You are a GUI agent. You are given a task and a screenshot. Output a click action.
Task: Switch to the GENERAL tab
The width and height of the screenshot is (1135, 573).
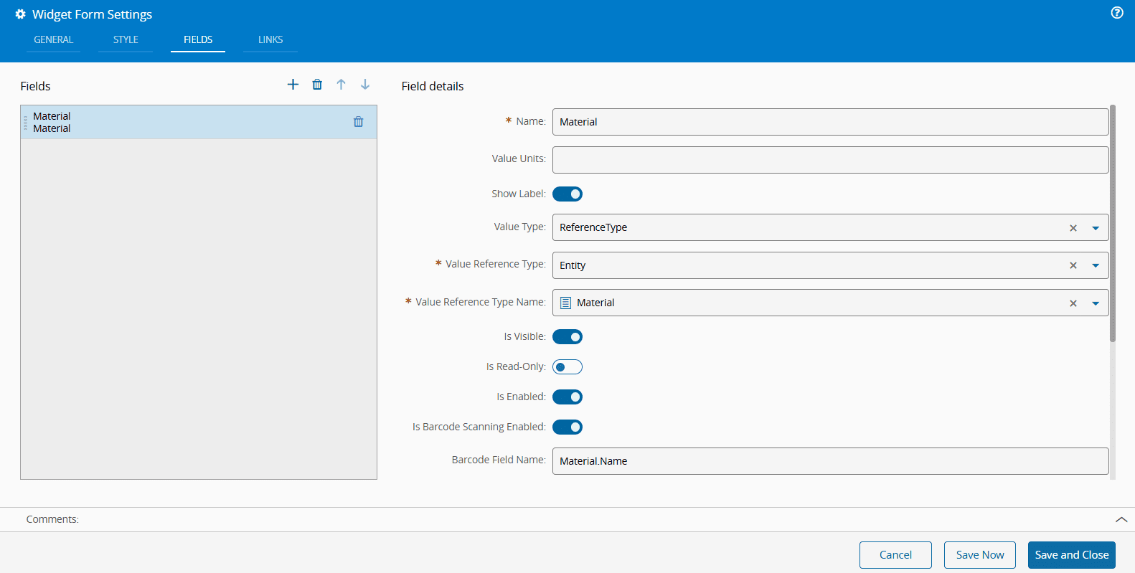coord(54,40)
